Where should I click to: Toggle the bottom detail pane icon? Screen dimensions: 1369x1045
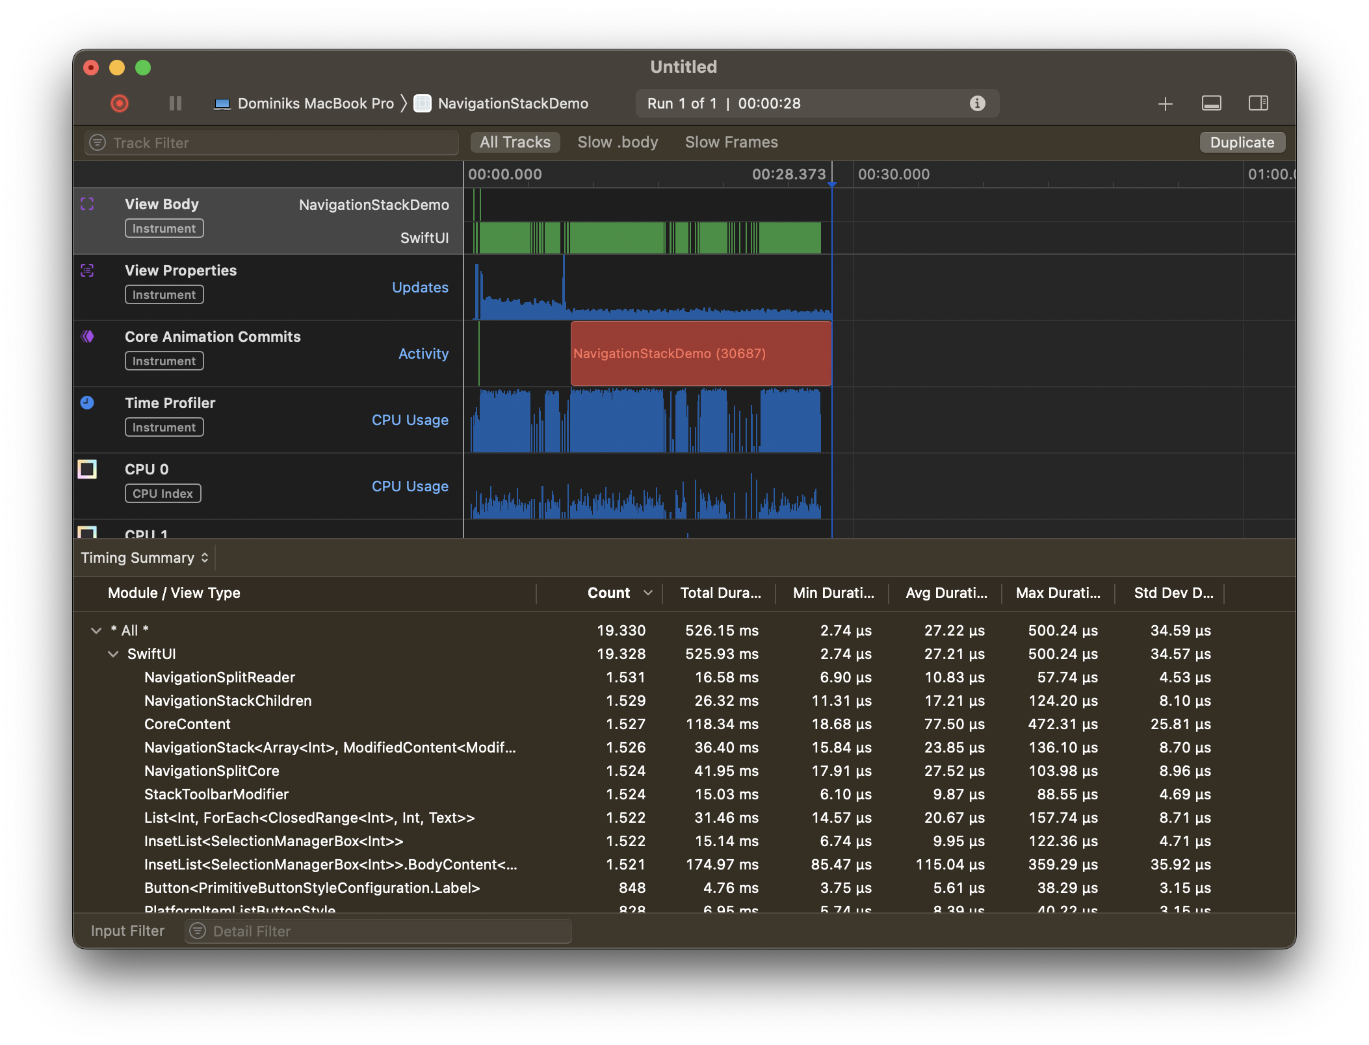point(1211,103)
